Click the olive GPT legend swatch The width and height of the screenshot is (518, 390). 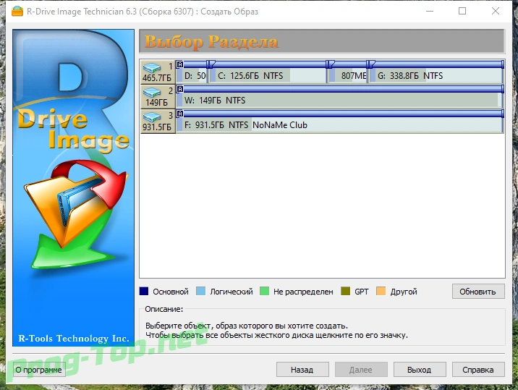345,291
